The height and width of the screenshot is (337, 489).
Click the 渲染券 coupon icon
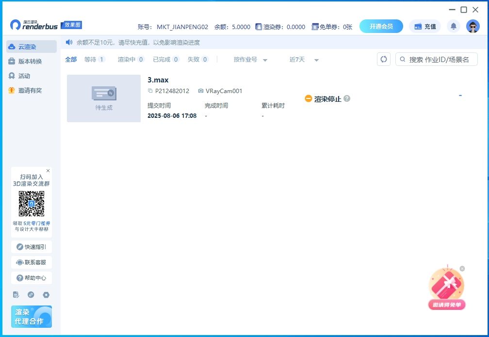[x=259, y=27]
